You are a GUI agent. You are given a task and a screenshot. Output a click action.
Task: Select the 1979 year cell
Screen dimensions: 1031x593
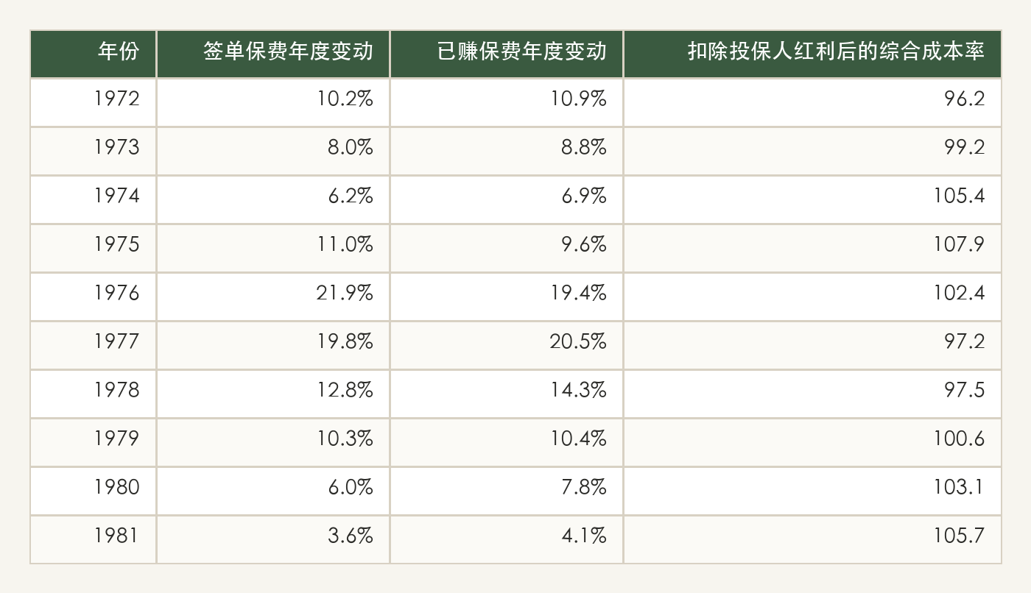click(x=93, y=442)
